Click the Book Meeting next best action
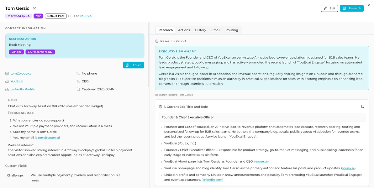This screenshot has width=374, height=188. click(x=20, y=44)
